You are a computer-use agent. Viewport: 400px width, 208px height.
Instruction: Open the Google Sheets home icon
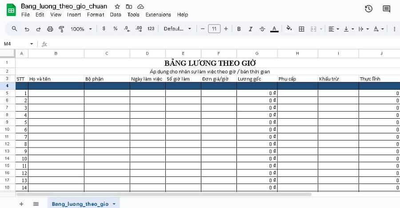click(x=11, y=10)
